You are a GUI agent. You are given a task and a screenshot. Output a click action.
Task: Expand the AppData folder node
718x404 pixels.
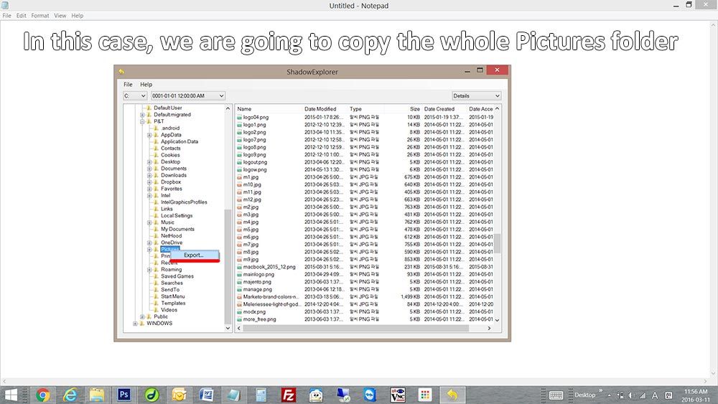[x=149, y=135]
